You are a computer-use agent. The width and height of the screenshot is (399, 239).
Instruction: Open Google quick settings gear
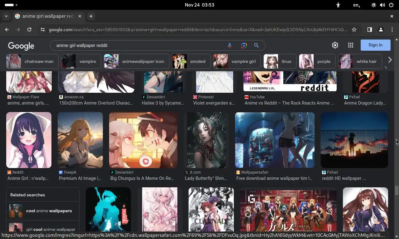pos(335,45)
